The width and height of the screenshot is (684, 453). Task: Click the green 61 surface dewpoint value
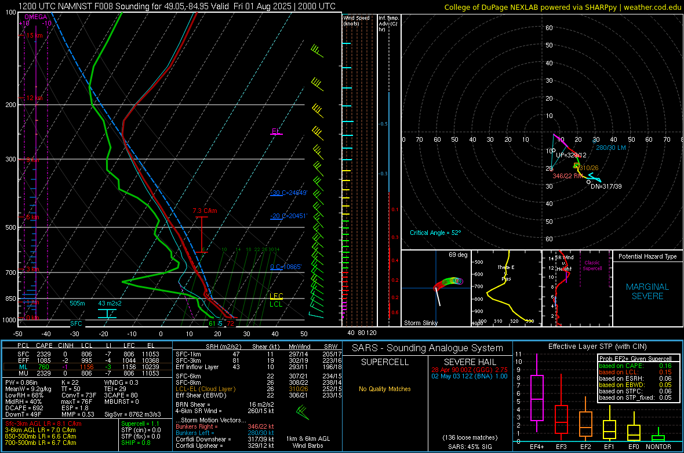pyautogui.click(x=212, y=323)
